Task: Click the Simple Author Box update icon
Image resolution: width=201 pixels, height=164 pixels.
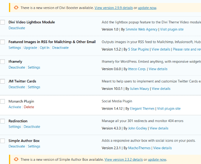Action: tap(16, 160)
